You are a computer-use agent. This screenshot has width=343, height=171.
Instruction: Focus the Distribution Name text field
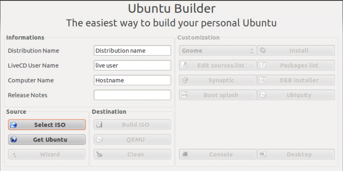132,50
